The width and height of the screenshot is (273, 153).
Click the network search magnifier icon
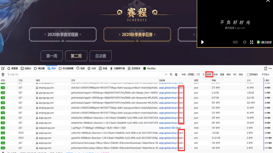[x=171, y=74]
